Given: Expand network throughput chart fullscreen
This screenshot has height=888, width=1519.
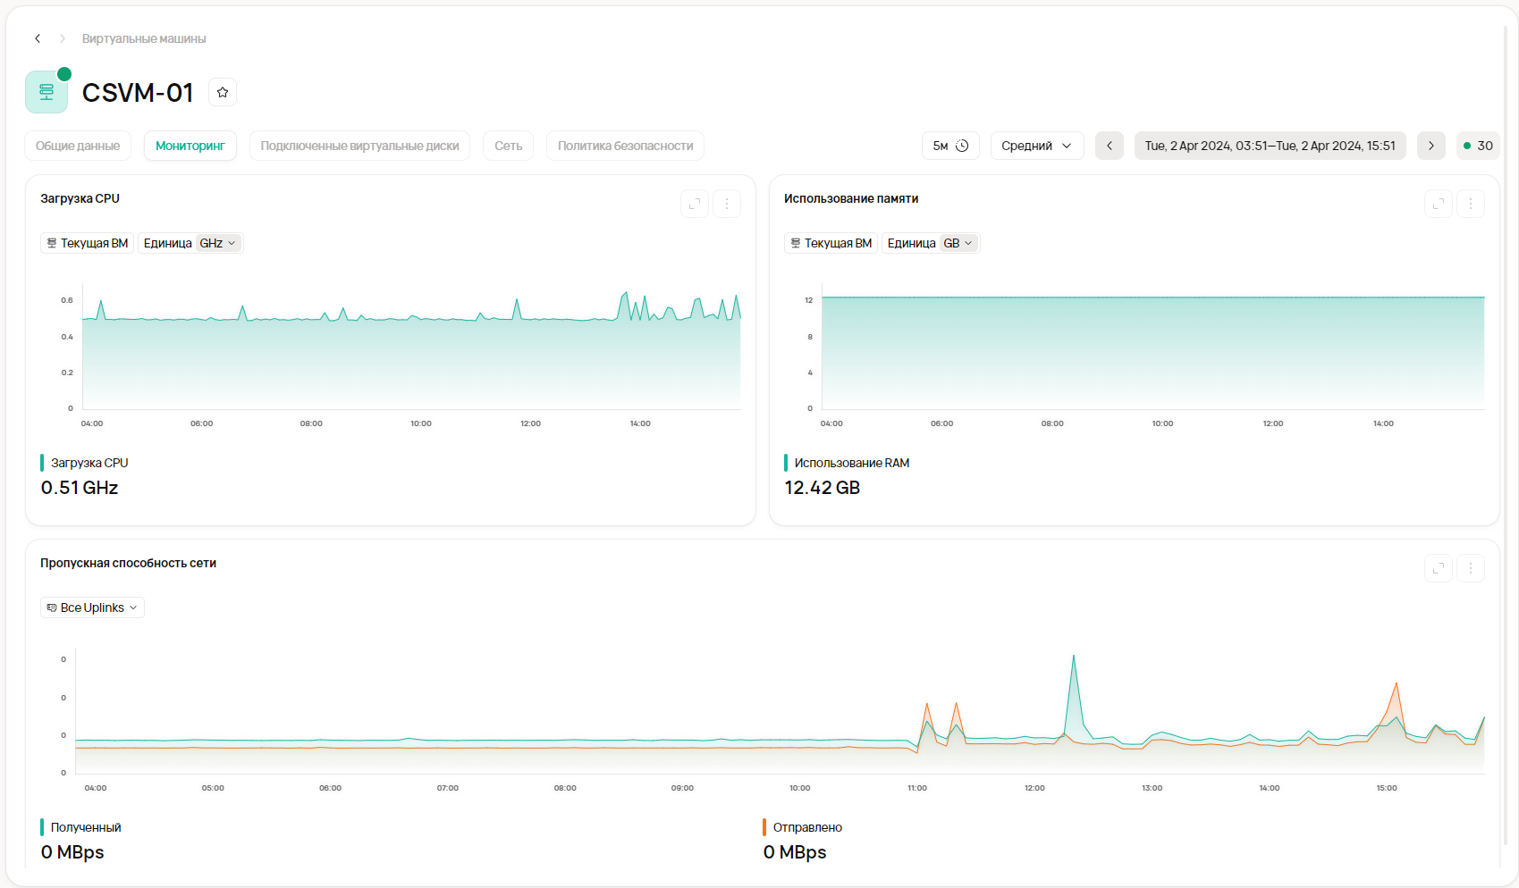Looking at the screenshot, I should click(1438, 568).
